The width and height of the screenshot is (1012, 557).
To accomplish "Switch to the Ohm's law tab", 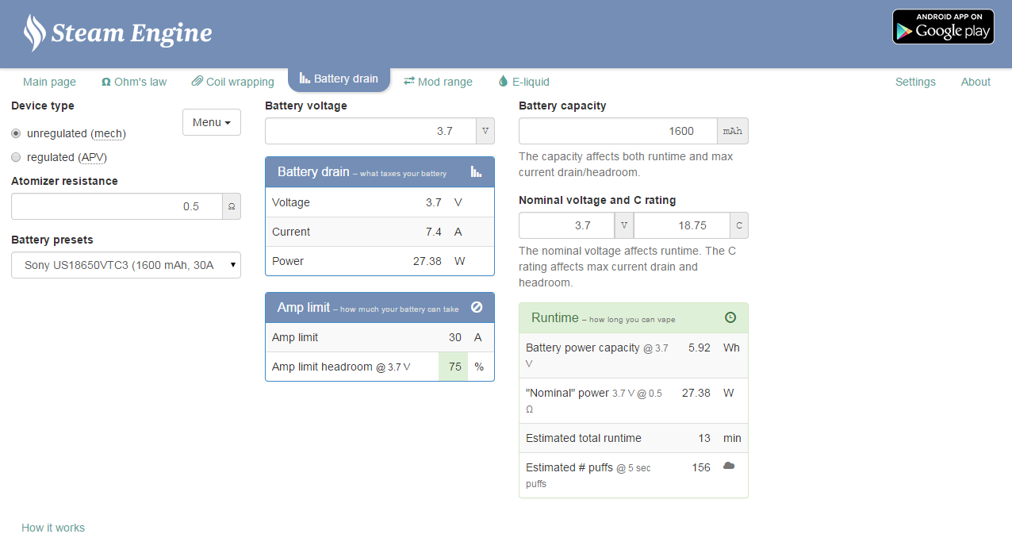I will click(134, 82).
